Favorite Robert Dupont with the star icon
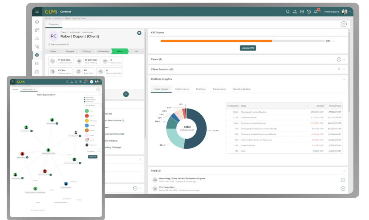 tap(139, 33)
